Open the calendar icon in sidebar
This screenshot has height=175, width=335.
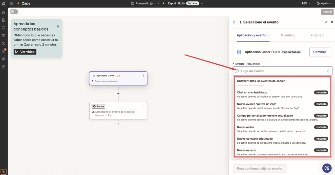coord(4,36)
